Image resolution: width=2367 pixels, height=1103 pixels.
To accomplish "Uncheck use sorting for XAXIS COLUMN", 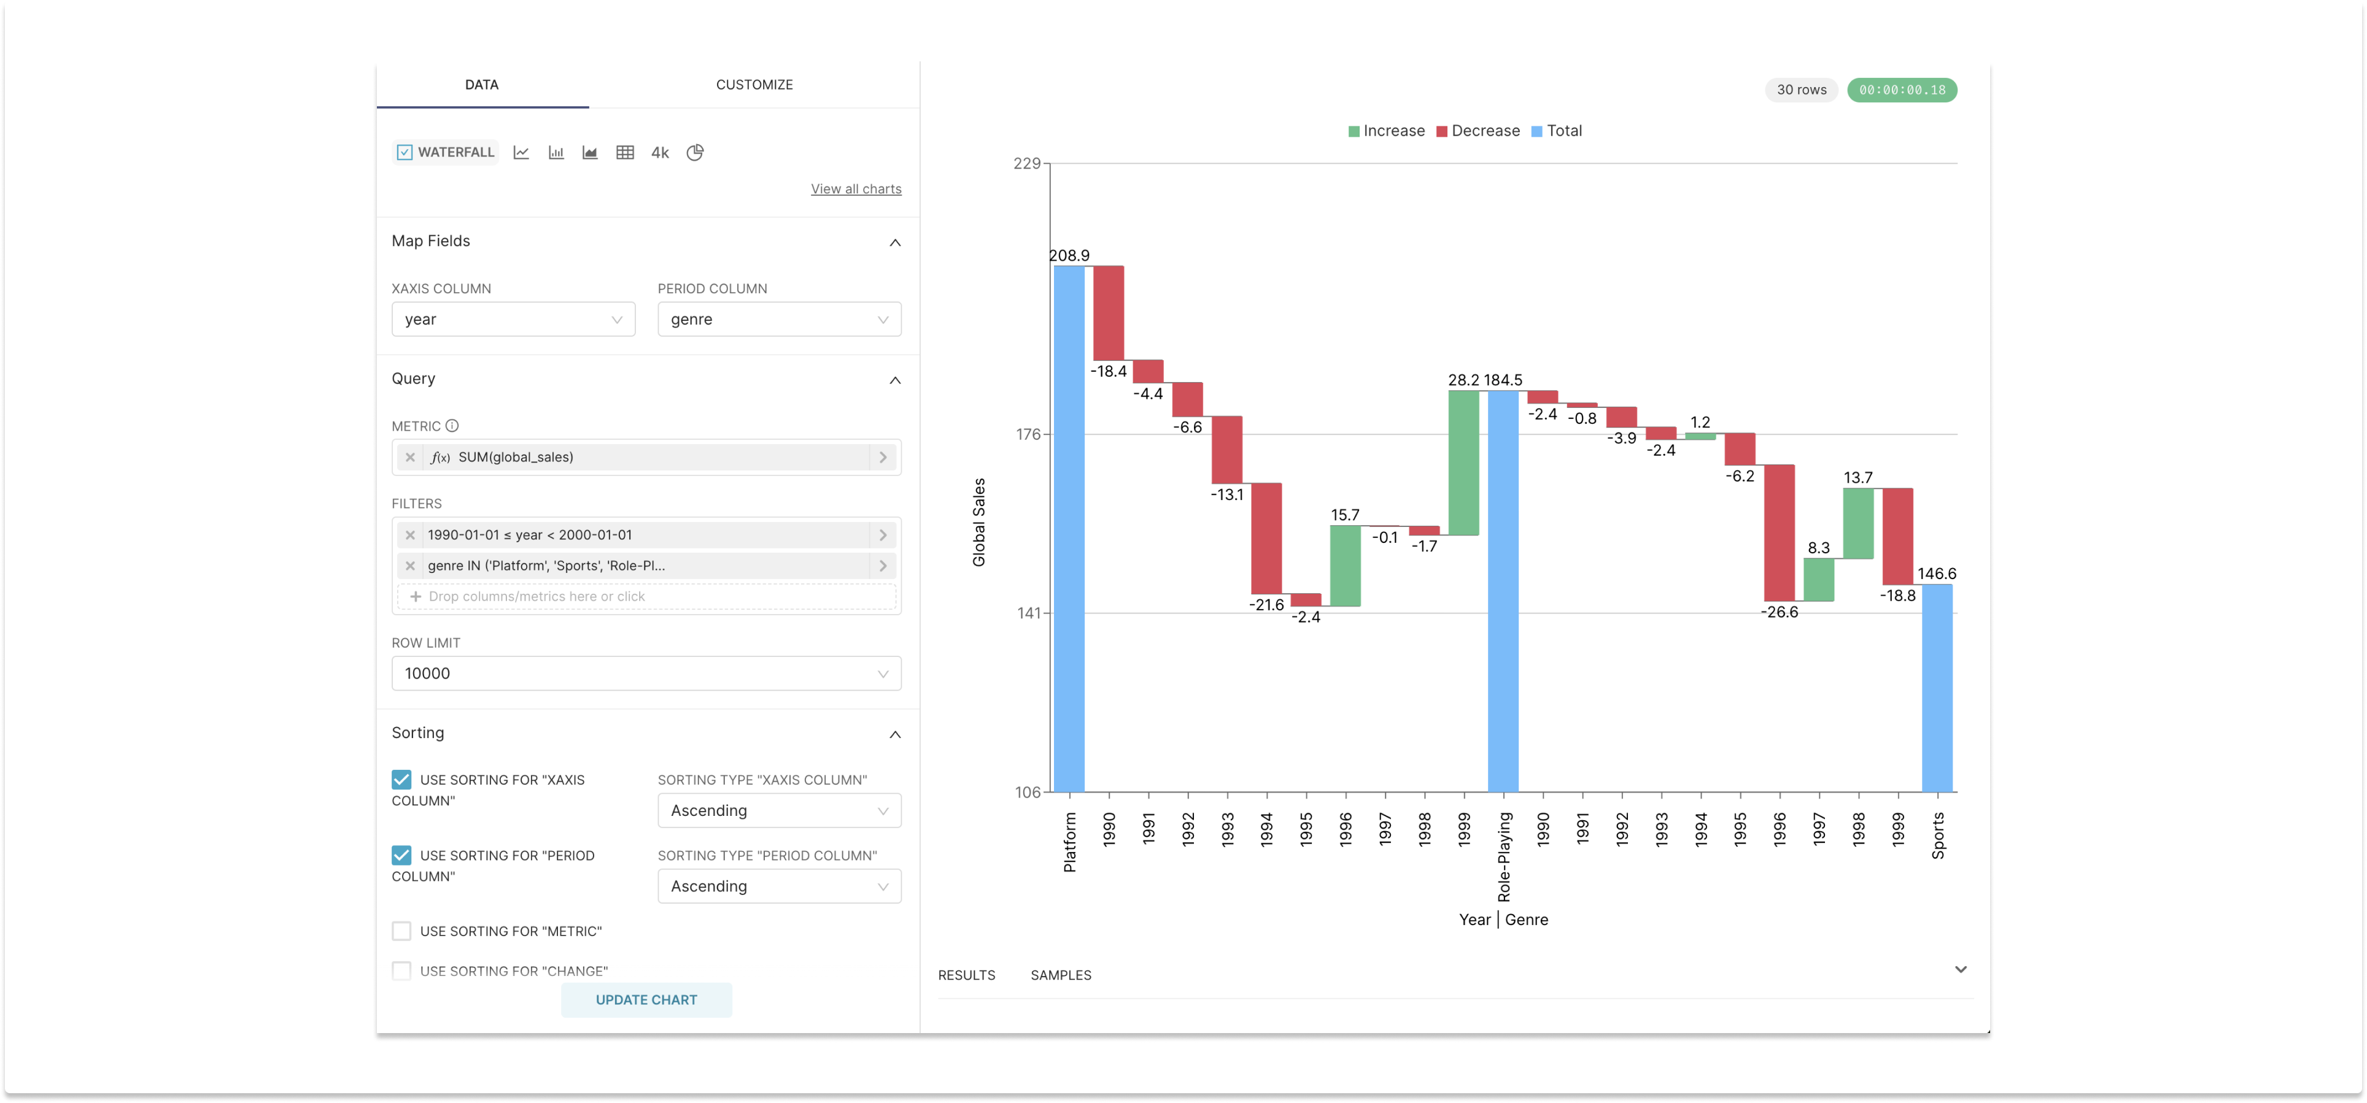I will pyautogui.click(x=401, y=780).
